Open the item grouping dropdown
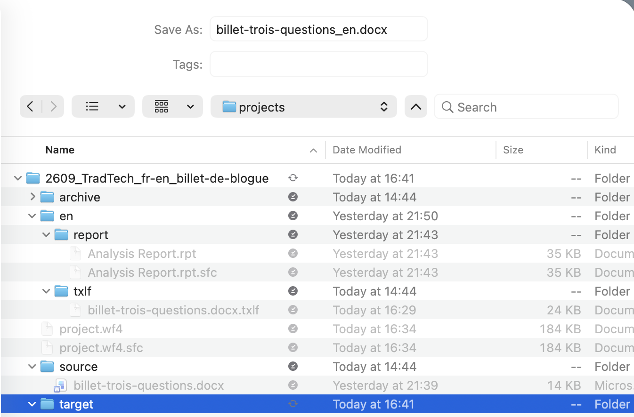 (172, 107)
